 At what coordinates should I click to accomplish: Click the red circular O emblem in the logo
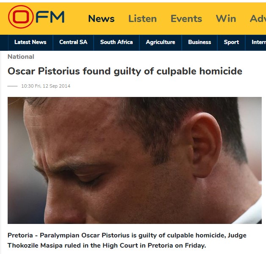click(x=21, y=17)
